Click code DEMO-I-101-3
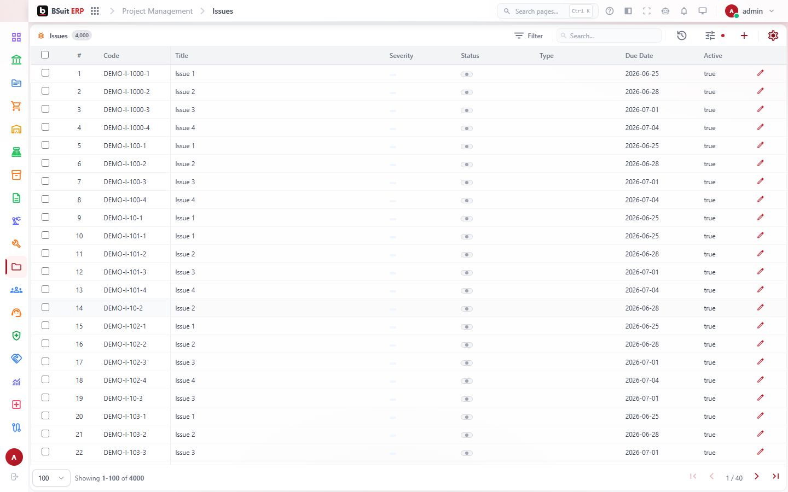The height and width of the screenshot is (492, 788). click(x=125, y=272)
